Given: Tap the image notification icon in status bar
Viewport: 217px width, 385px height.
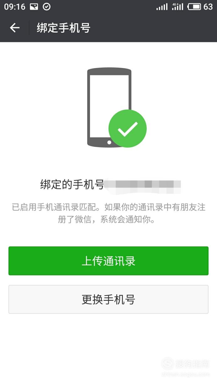Looking at the screenshot, I should [34, 7].
